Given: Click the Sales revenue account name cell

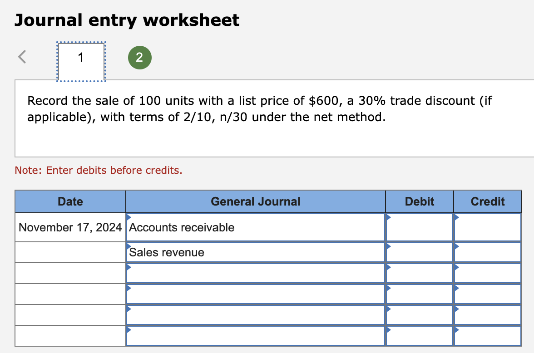Looking at the screenshot, I should click(254, 252).
